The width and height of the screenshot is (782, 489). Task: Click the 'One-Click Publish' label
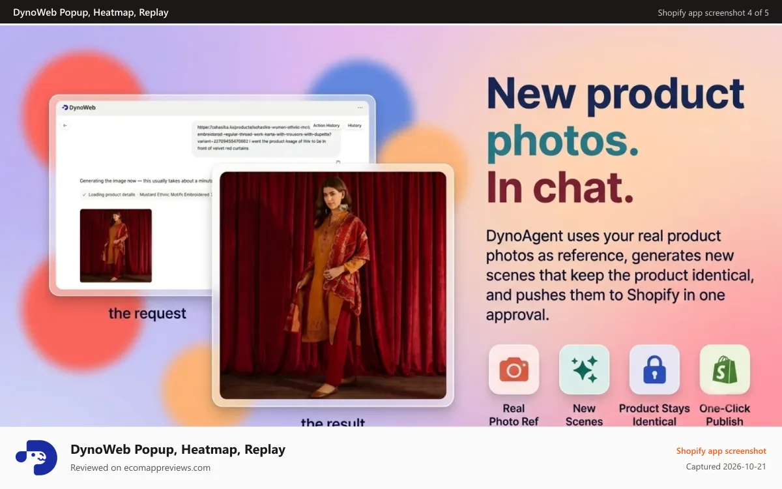point(725,415)
